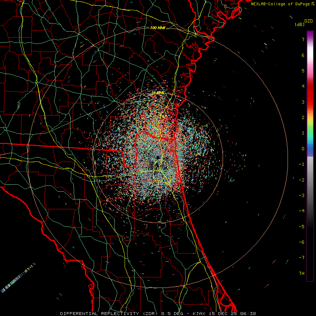Click the positive 4 scale value
The height and width of the screenshot is (316, 316).
click(x=303, y=86)
